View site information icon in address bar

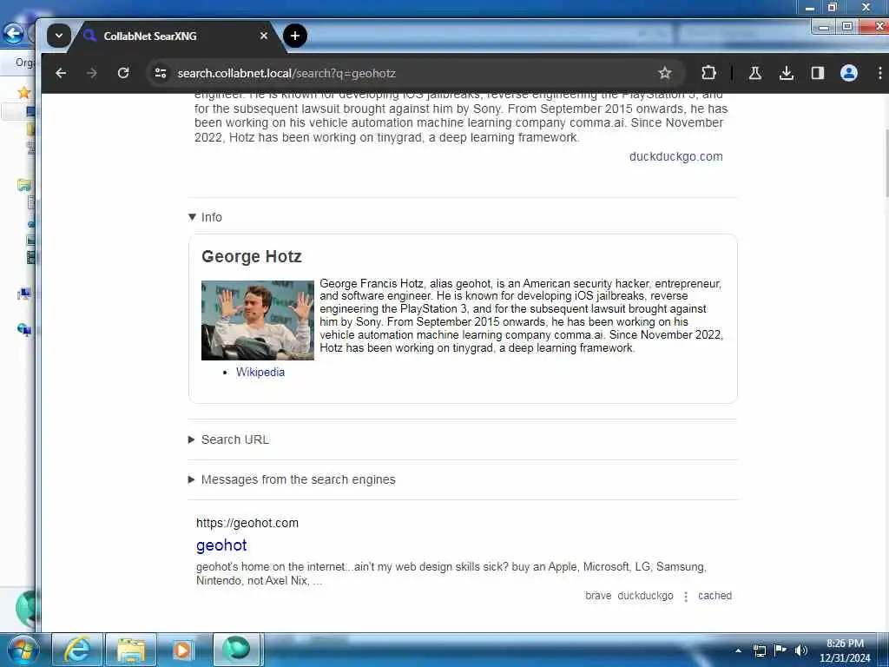click(161, 73)
